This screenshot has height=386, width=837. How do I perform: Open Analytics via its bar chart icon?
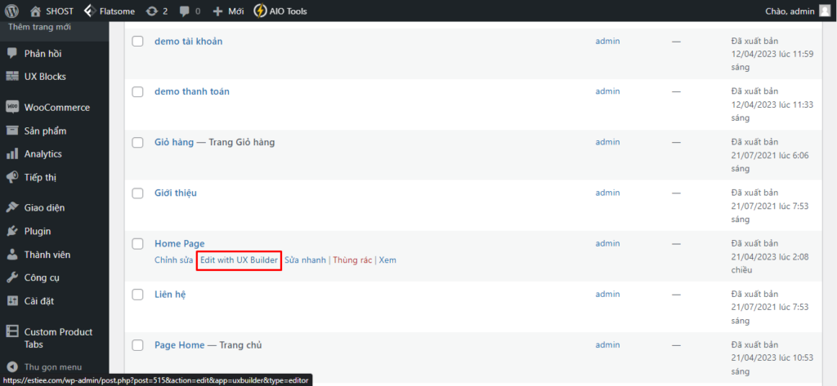12,153
